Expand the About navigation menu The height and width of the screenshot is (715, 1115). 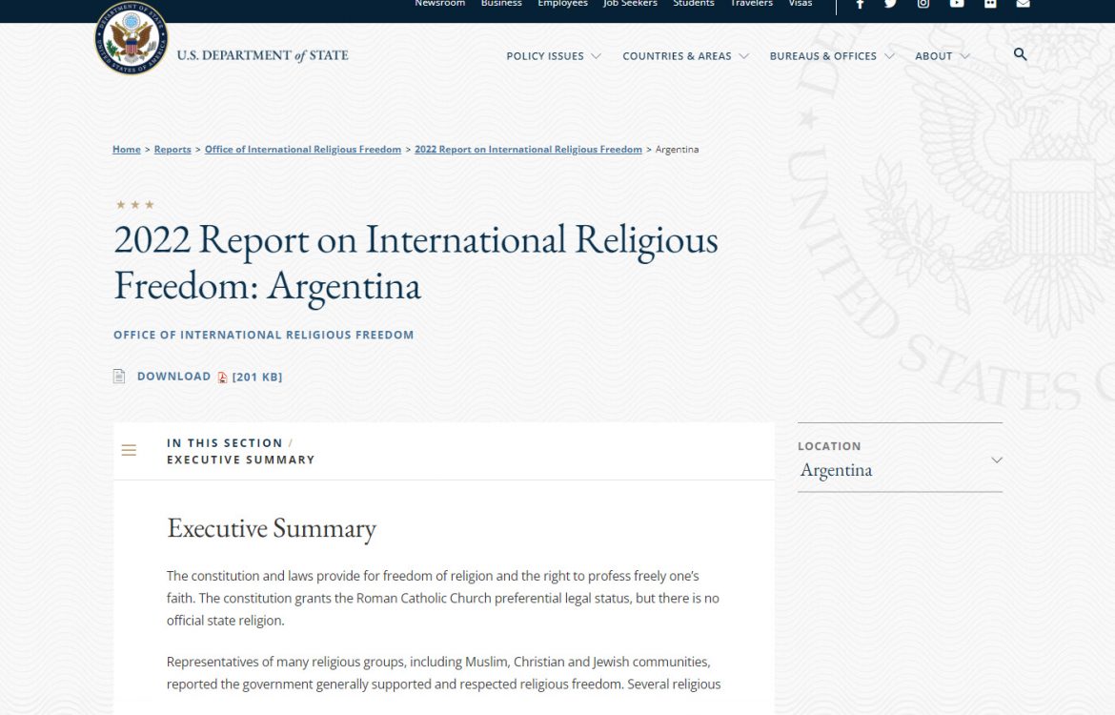[942, 56]
